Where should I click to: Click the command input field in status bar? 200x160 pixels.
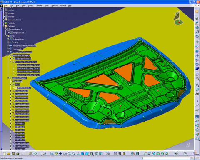pyautogui.click(x=166, y=158)
